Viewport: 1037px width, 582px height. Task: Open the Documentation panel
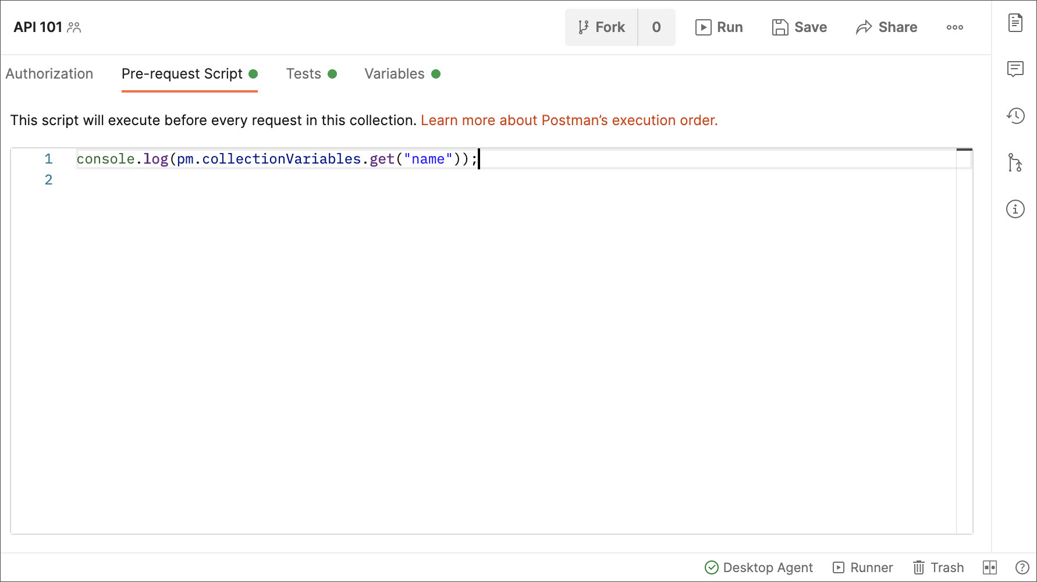(1015, 22)
